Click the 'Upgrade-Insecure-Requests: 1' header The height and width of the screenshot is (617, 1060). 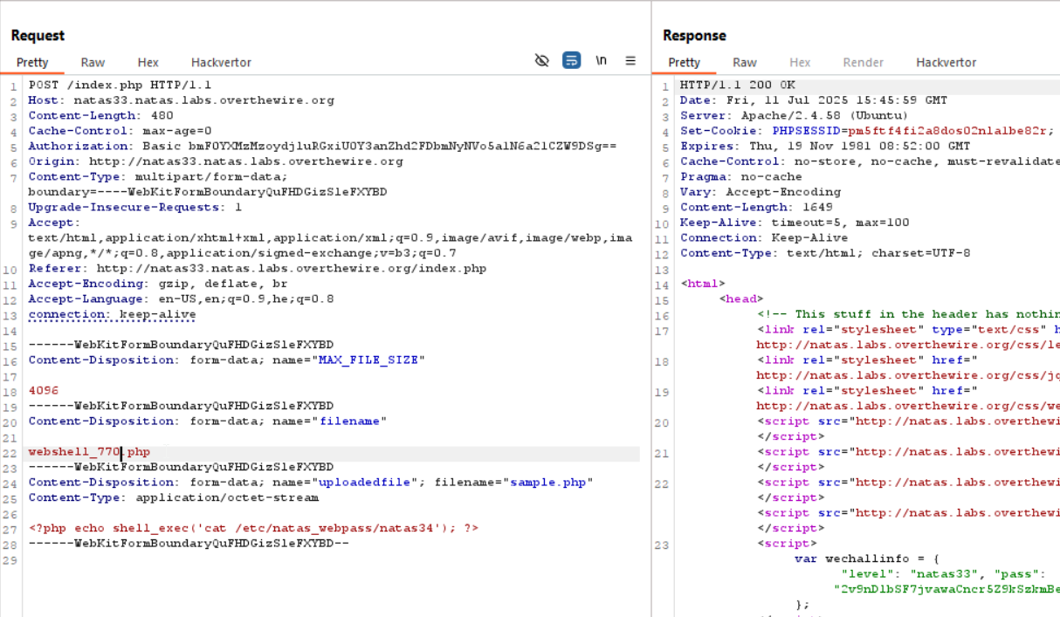[135, 207]
